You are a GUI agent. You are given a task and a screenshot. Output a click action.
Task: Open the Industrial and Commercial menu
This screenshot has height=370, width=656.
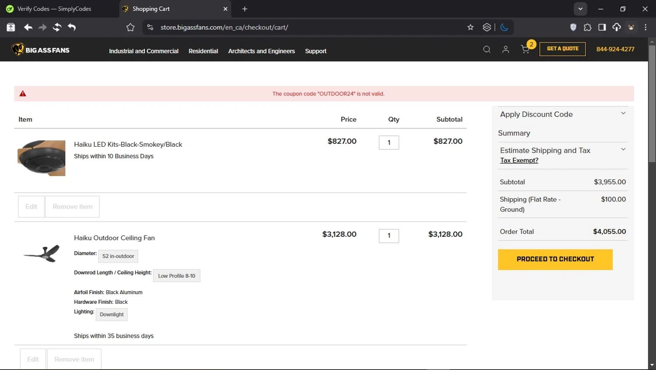143,51
